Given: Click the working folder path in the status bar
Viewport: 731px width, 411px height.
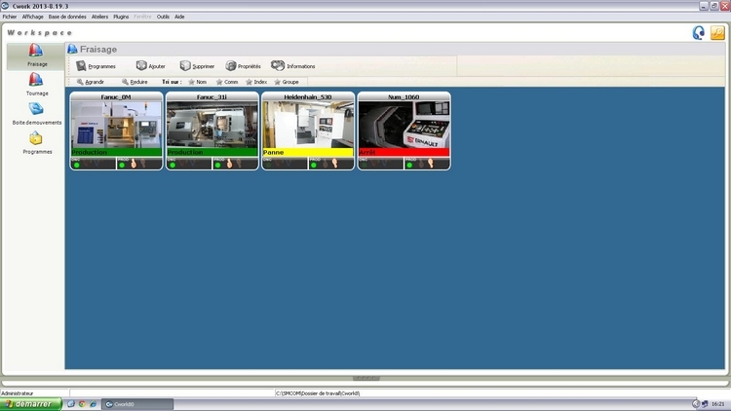Looking at the screenshot, I should pos(318,393).
